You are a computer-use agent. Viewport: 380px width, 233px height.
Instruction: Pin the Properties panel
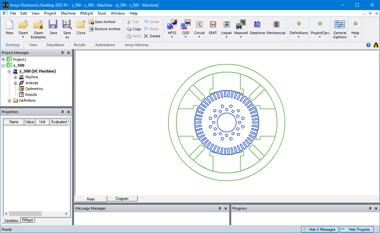pyautogui.click(x=62, y=112)
